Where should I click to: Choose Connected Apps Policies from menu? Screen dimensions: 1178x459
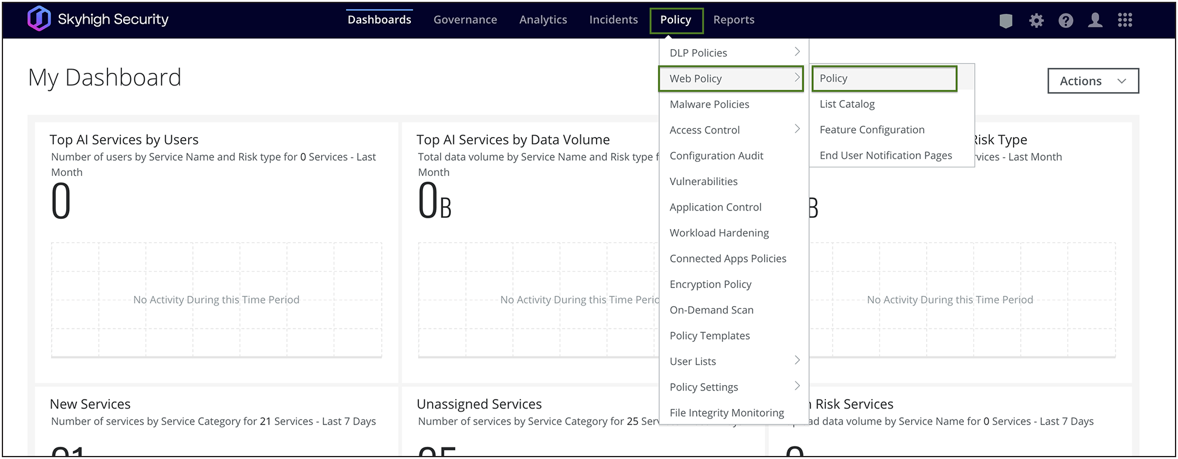coord(734,258)
